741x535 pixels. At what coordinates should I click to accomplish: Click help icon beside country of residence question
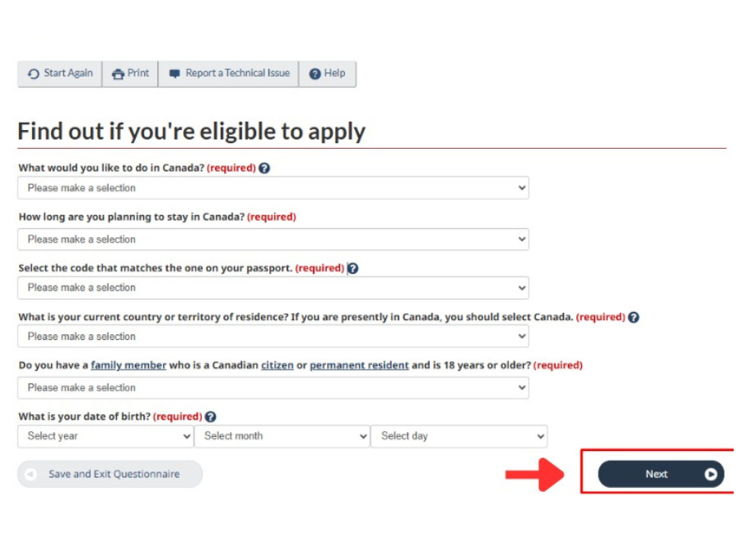(633, 317)
